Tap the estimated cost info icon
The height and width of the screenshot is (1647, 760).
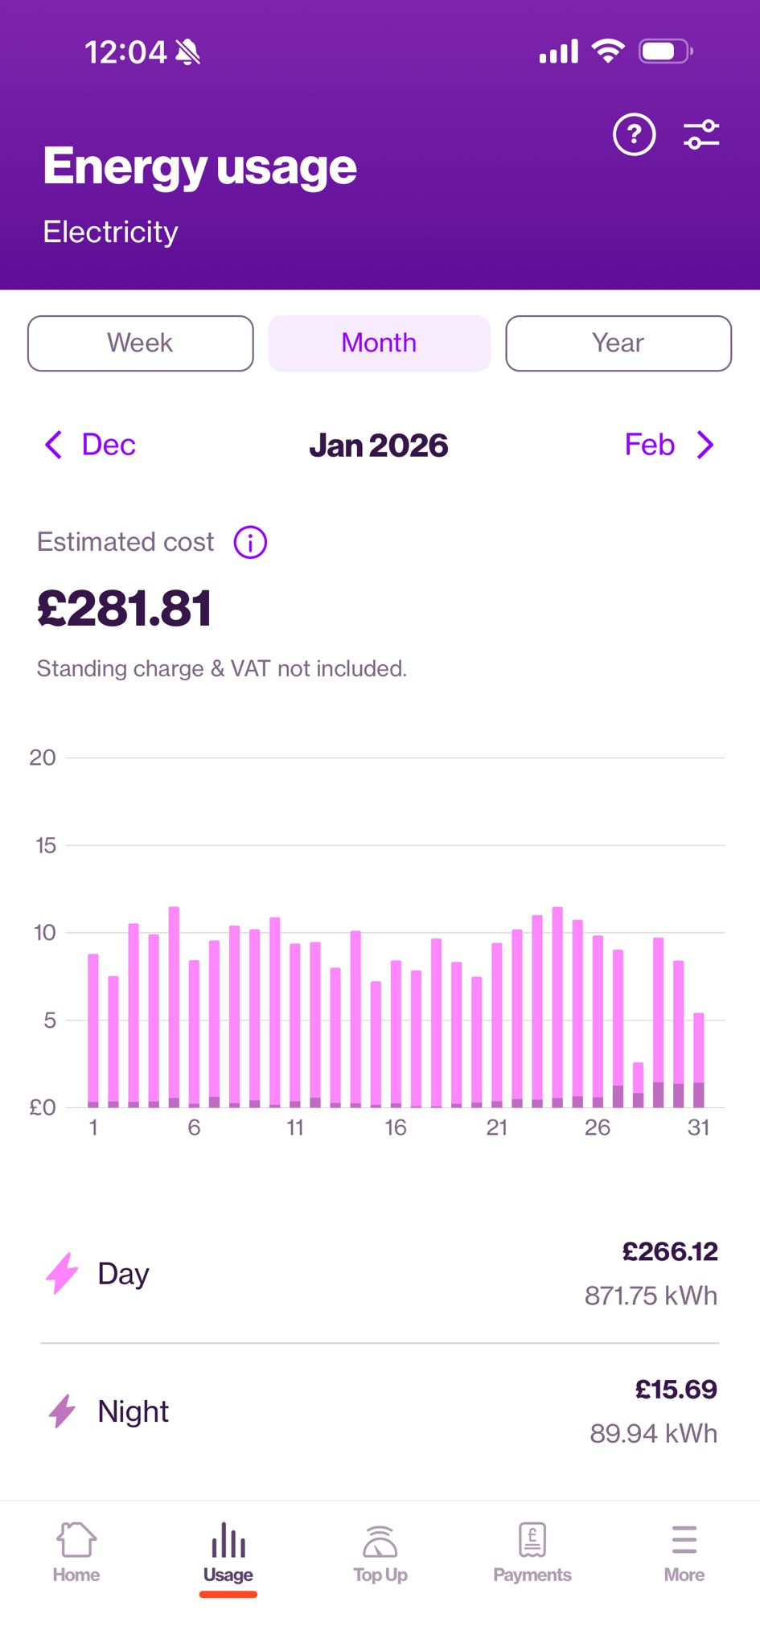click(250, 543)
